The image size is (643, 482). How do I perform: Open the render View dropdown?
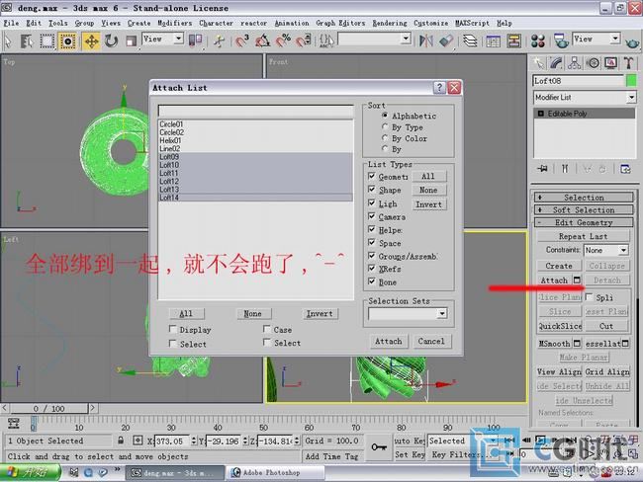(614, 39)
